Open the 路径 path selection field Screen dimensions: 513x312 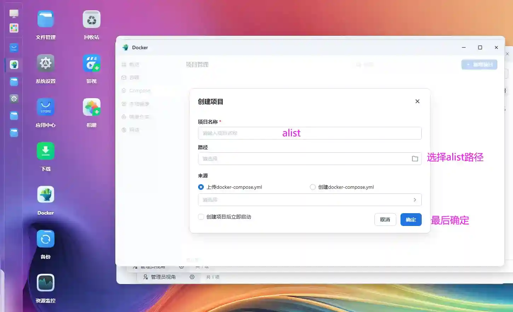tap(304, 159)
